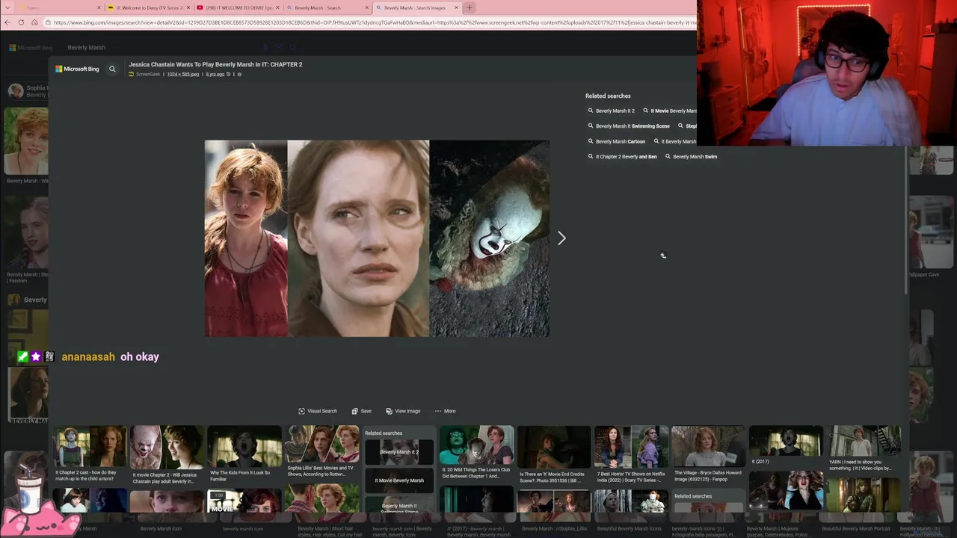Click the View image button

coord(403,411)
